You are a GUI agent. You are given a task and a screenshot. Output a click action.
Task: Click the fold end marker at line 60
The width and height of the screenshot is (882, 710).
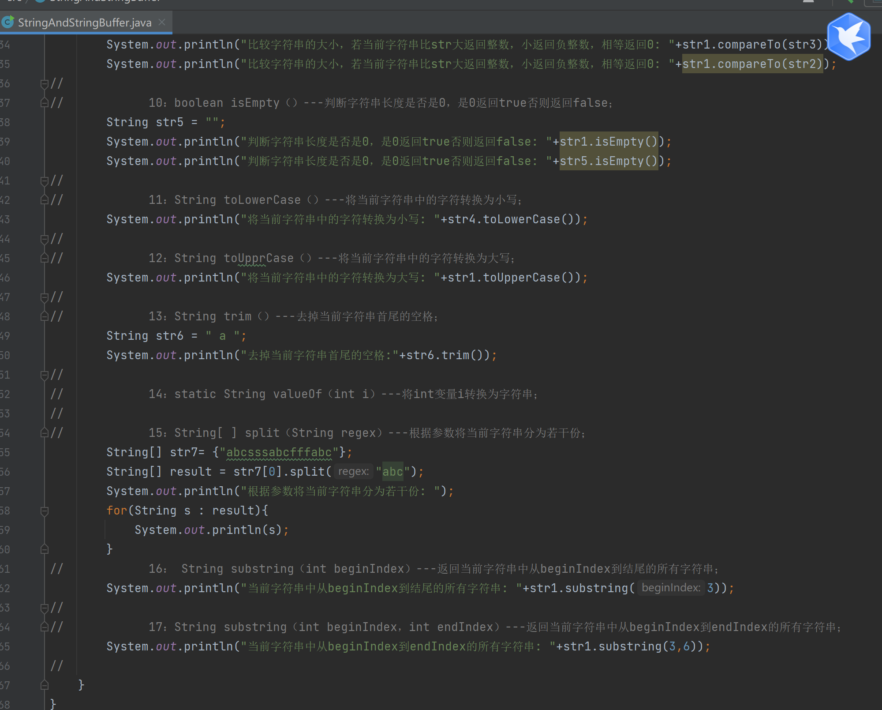[44, 549]
